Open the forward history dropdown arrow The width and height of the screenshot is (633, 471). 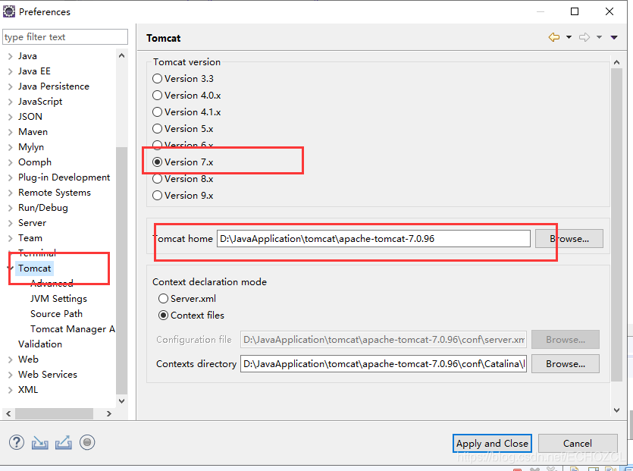coord(599,37)
